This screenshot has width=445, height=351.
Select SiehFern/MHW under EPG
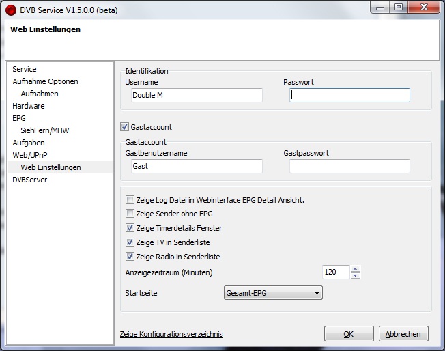[45, 130]
